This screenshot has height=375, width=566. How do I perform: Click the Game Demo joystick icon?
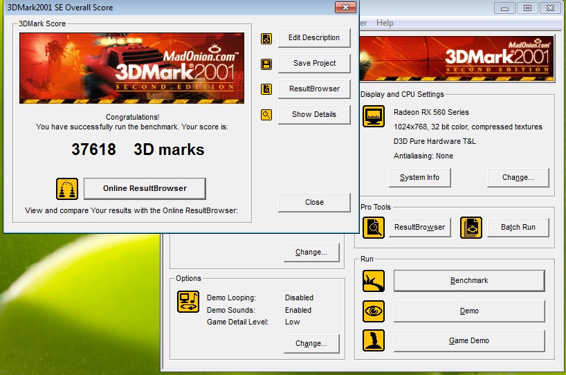[374, 340]
